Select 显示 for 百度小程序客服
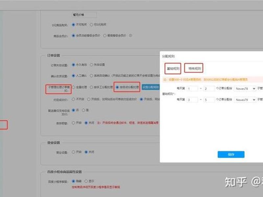The image size is (263, 197). click(86, 181)
